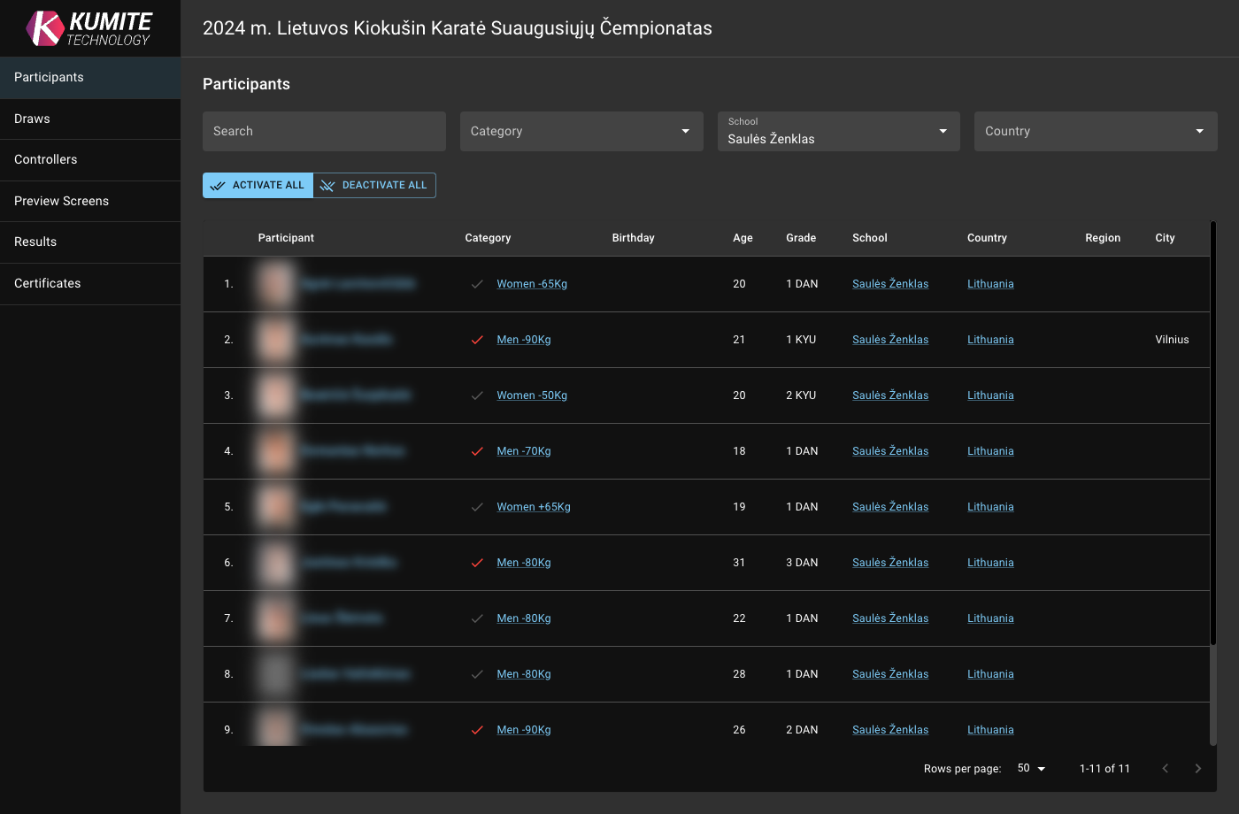Open the Category filter dropdown
This screenshot has width=1239, height=814.
coord(581,131)
